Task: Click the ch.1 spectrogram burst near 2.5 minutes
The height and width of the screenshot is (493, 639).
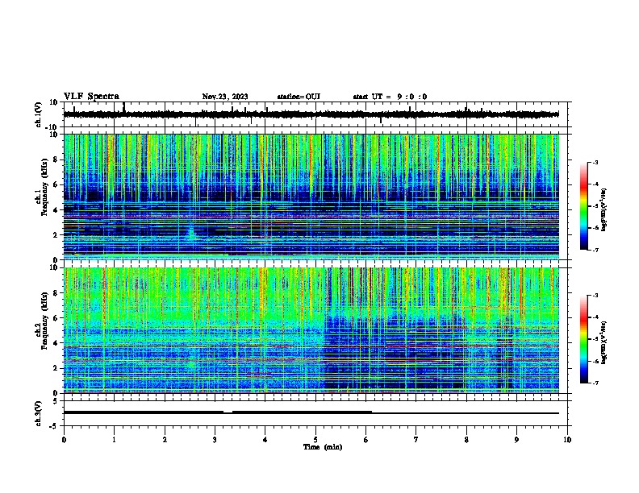Action: pyautogui.click(x=190, y=233)
